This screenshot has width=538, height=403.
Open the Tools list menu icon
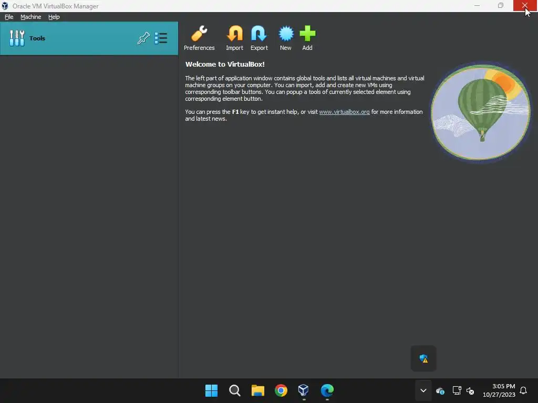coord(161,38)
